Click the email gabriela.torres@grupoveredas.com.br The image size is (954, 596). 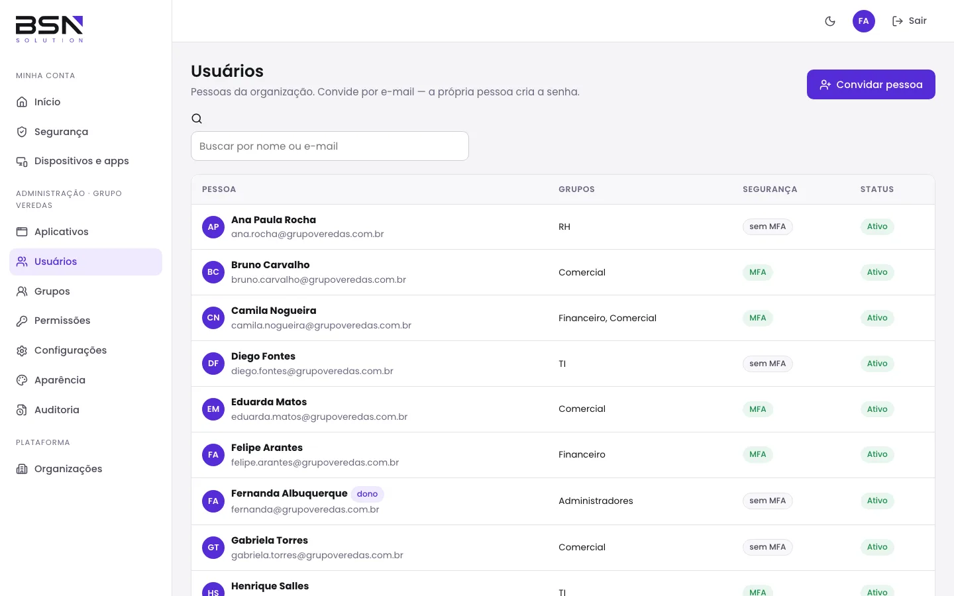(317, 555)
